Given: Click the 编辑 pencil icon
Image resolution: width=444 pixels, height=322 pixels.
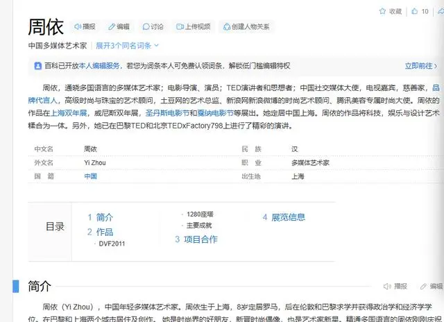Looking at the screenshot, I should click(x=111, y=27).
